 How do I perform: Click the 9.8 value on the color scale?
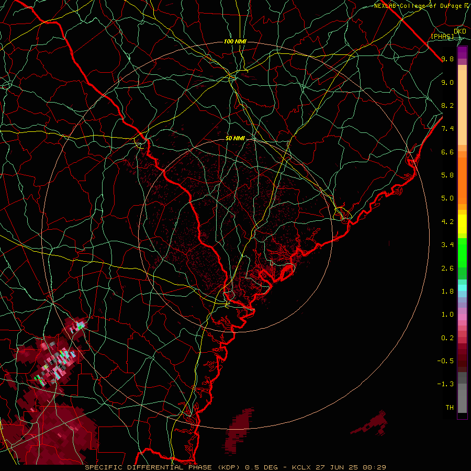[x=447, y=59]
